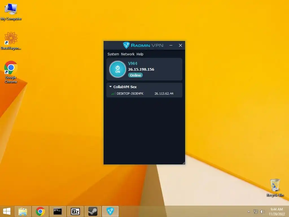Open 7-Zip from the taskbar
Viewport: 289px width, 217px height.
[x=75, y=211]
